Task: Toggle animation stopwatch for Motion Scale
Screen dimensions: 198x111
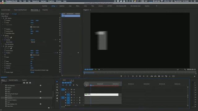Action: pyautogui.click(x=5, y=23)
